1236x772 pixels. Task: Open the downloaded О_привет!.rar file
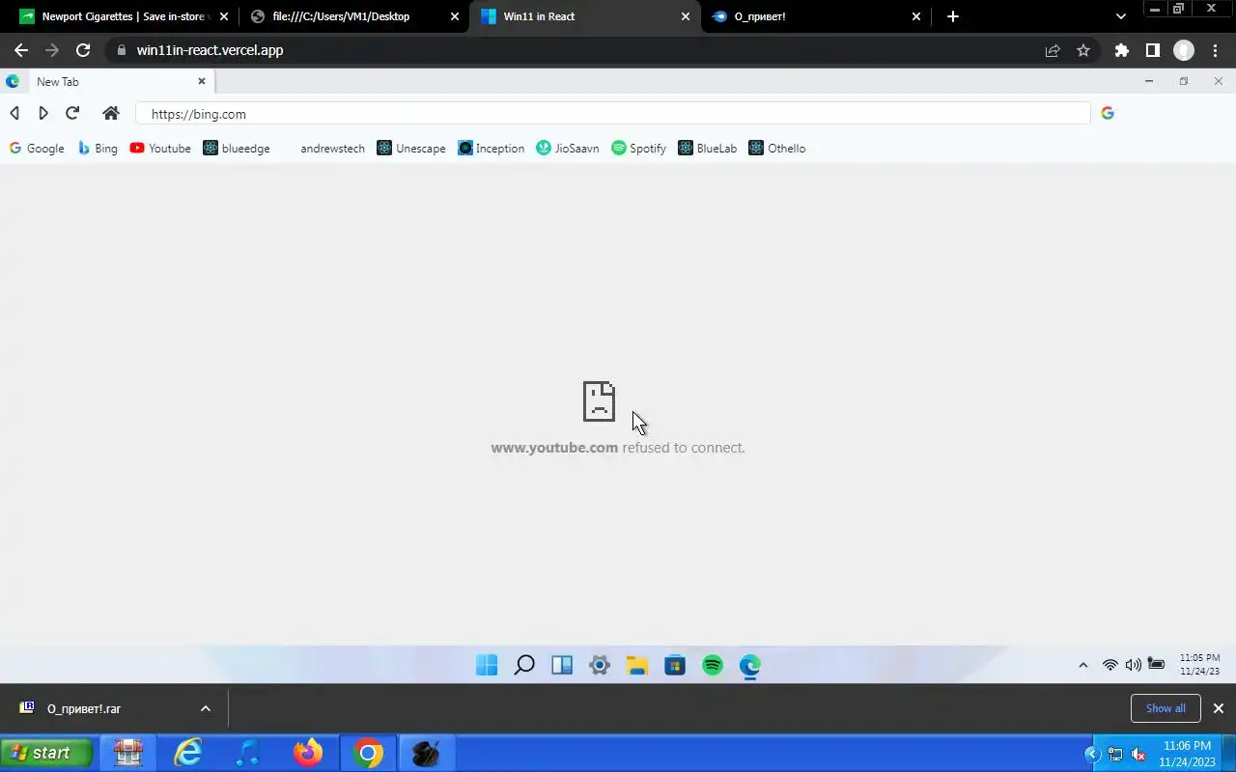(x=83, y=708)
